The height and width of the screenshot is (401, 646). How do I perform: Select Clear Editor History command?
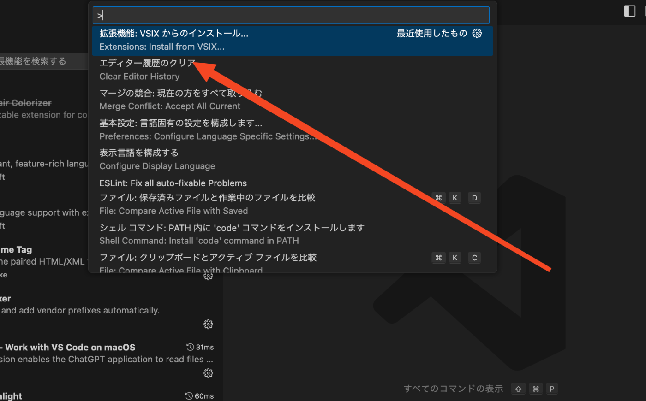[293, 70]
